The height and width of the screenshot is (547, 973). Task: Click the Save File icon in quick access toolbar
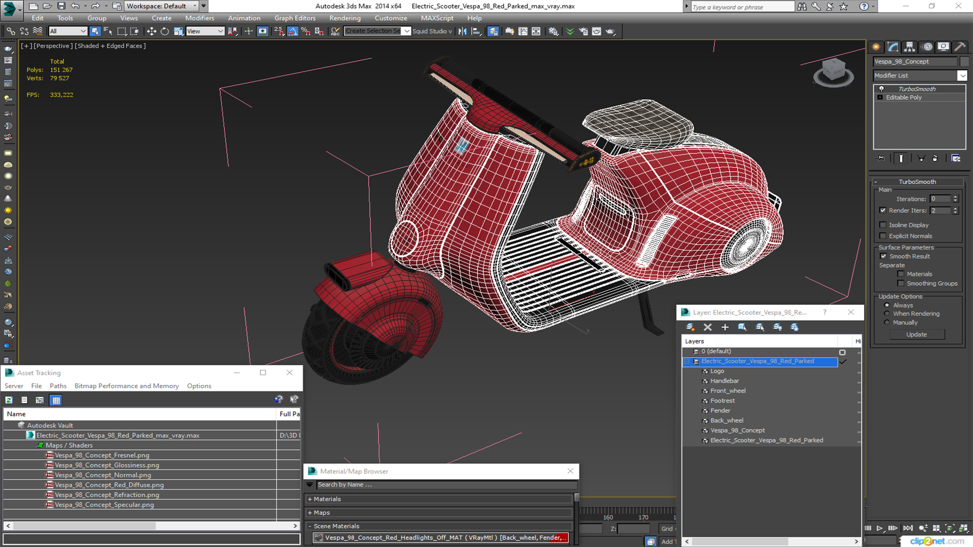61,6
